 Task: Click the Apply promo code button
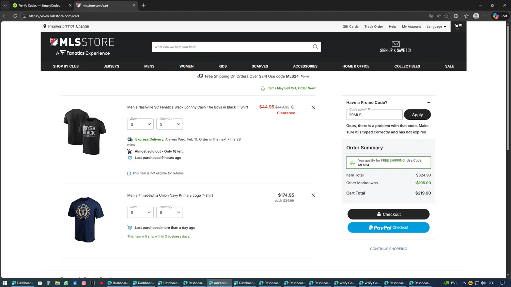(x=417, y=115)
